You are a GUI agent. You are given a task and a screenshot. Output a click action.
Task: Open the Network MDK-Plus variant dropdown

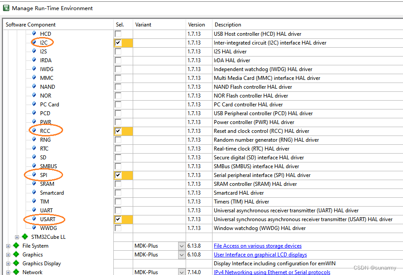tap(182, 272)
